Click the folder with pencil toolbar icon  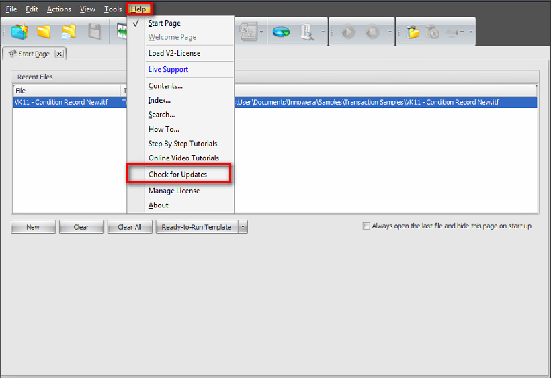tap(413, 32)
